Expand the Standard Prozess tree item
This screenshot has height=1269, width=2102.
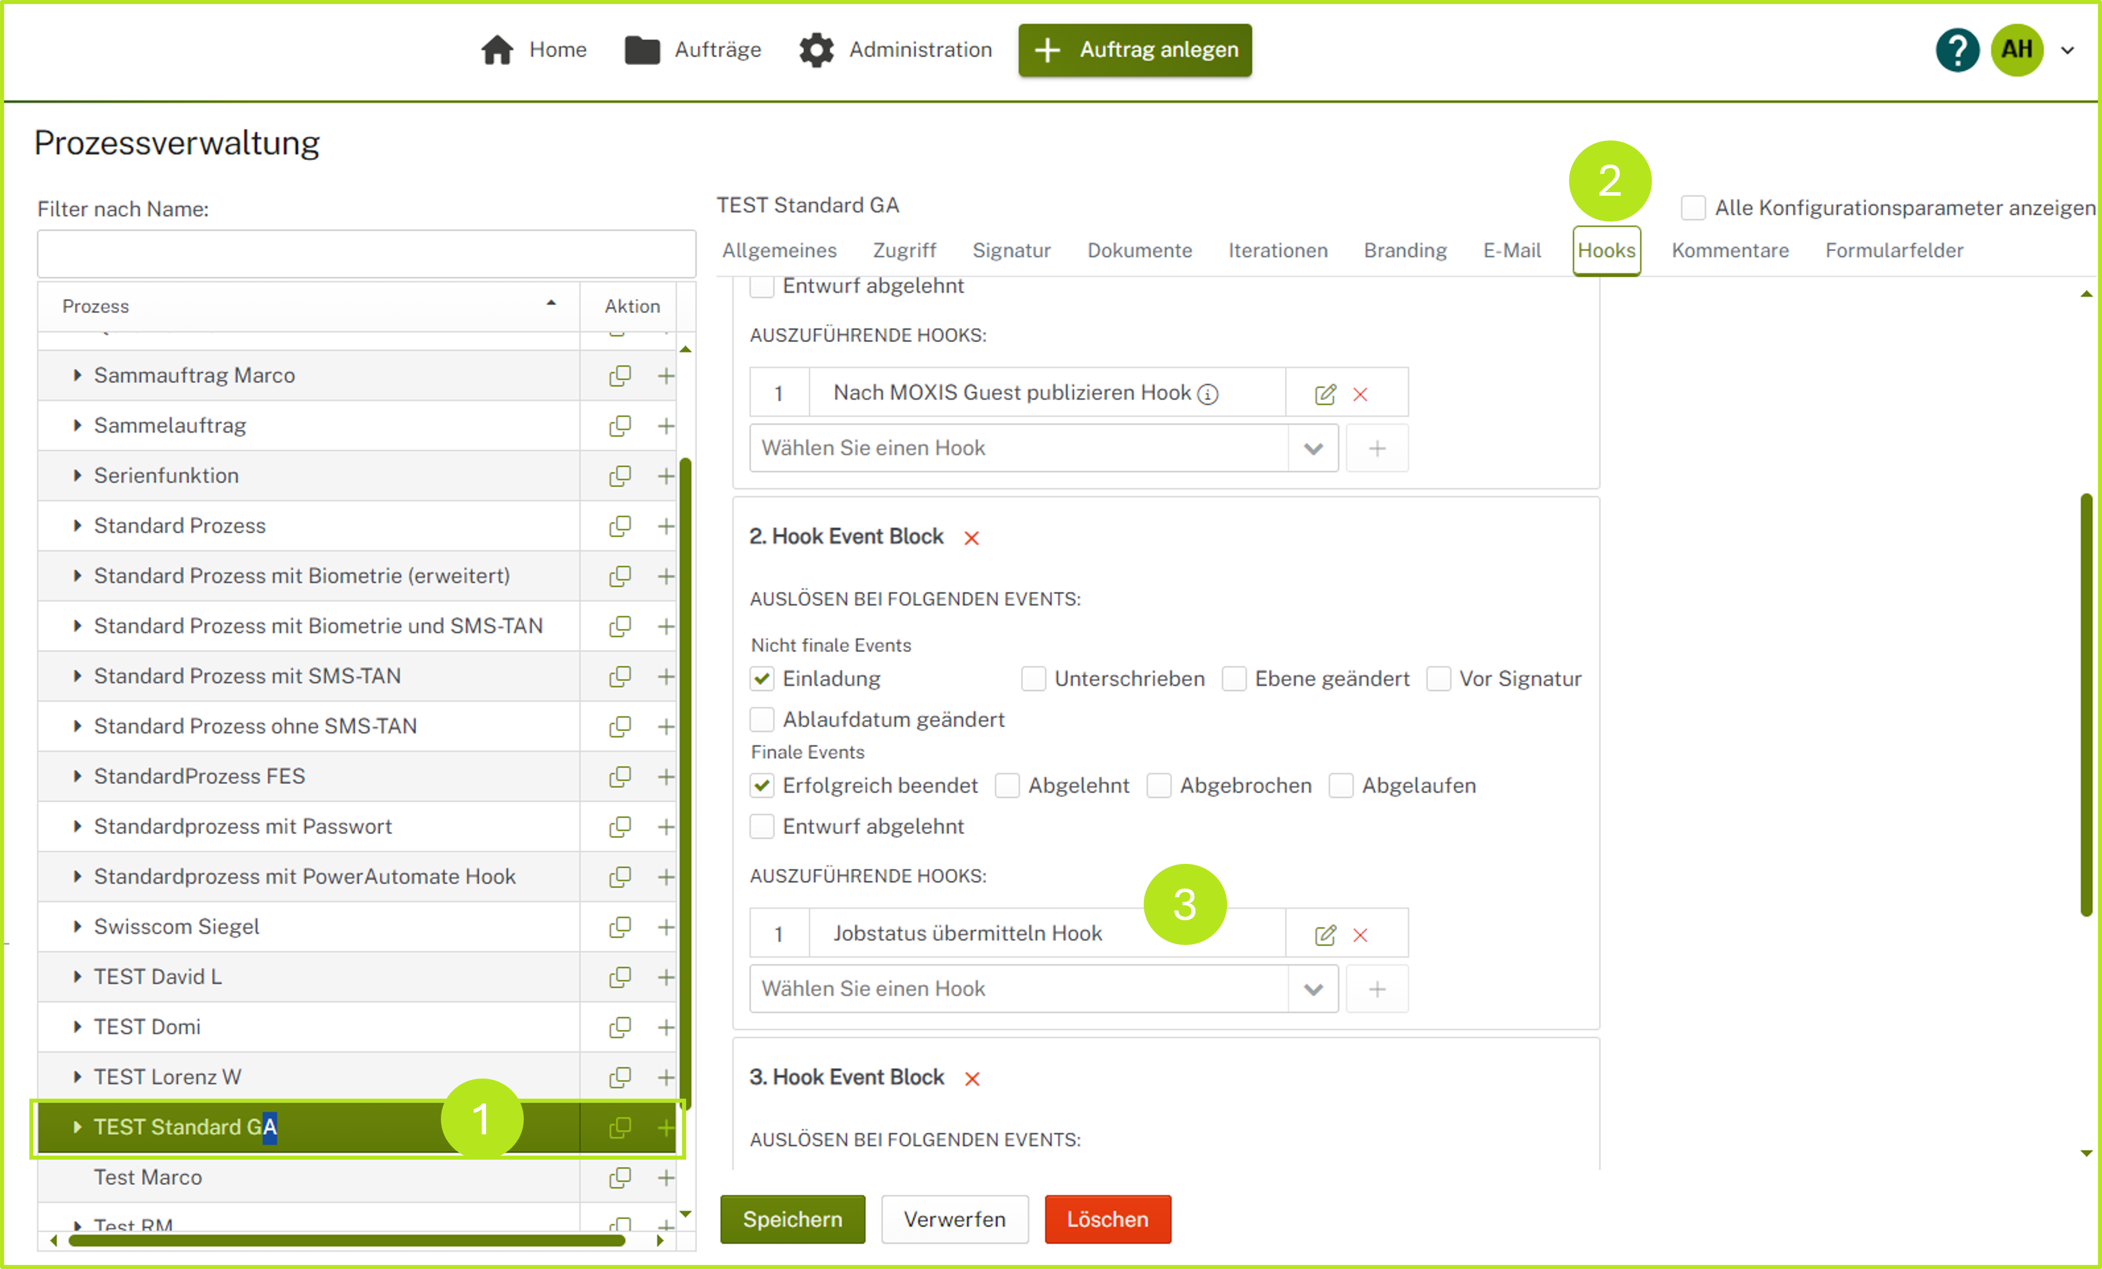[77, 525]
